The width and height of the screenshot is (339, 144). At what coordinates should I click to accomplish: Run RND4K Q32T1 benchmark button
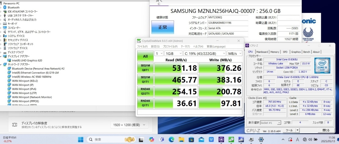pos(145,91)
